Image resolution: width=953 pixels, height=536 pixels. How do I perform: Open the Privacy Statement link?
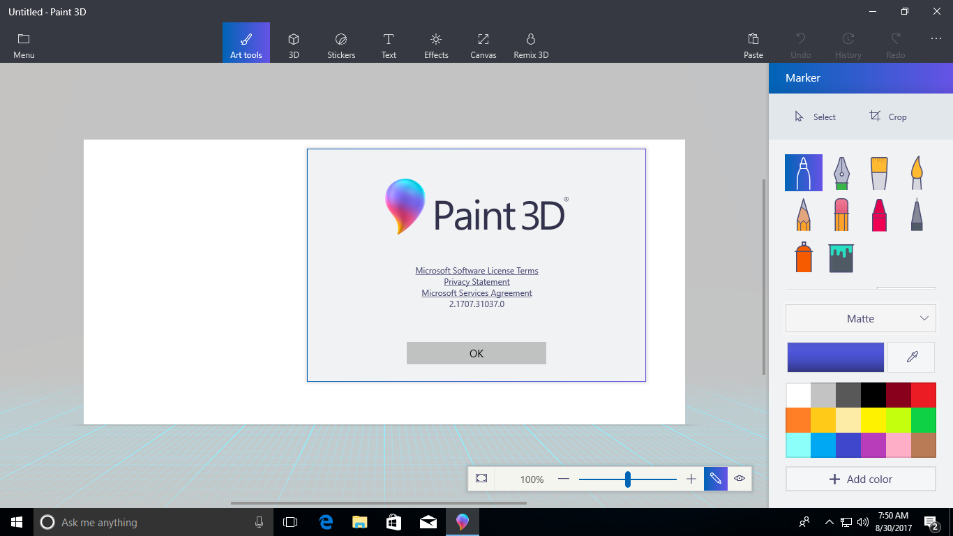476,282
